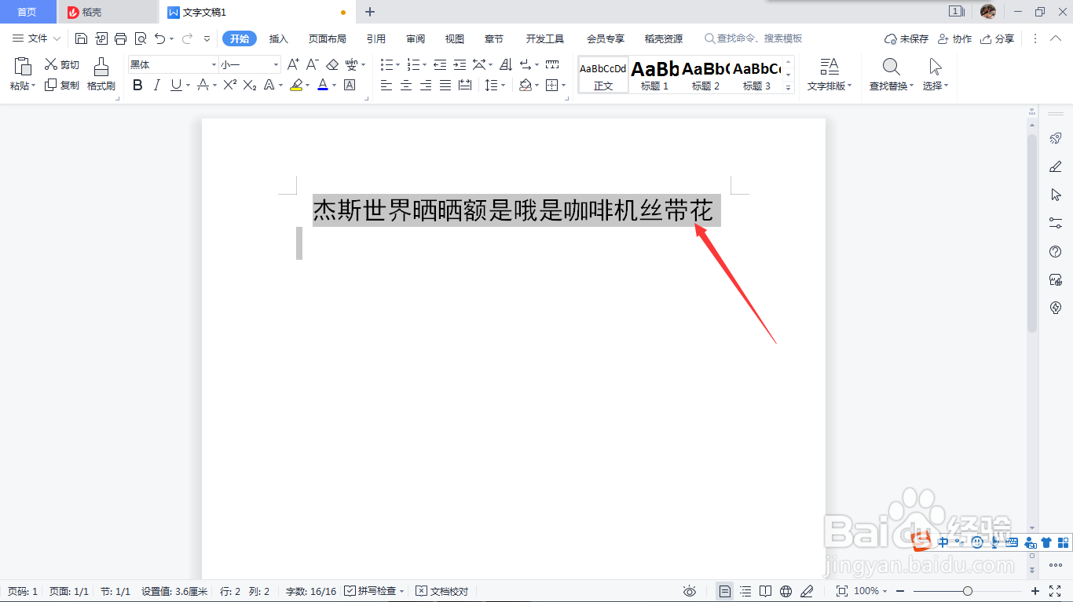Open the line spacing dropdown
1073x602 pixels.
(503, 84)
